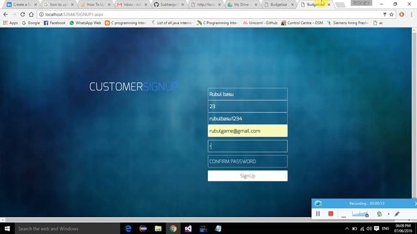This screenshot has height=234, width=417.
Task: Click the recorder pencil annotate icon
Action: click(x=397, y=214)
